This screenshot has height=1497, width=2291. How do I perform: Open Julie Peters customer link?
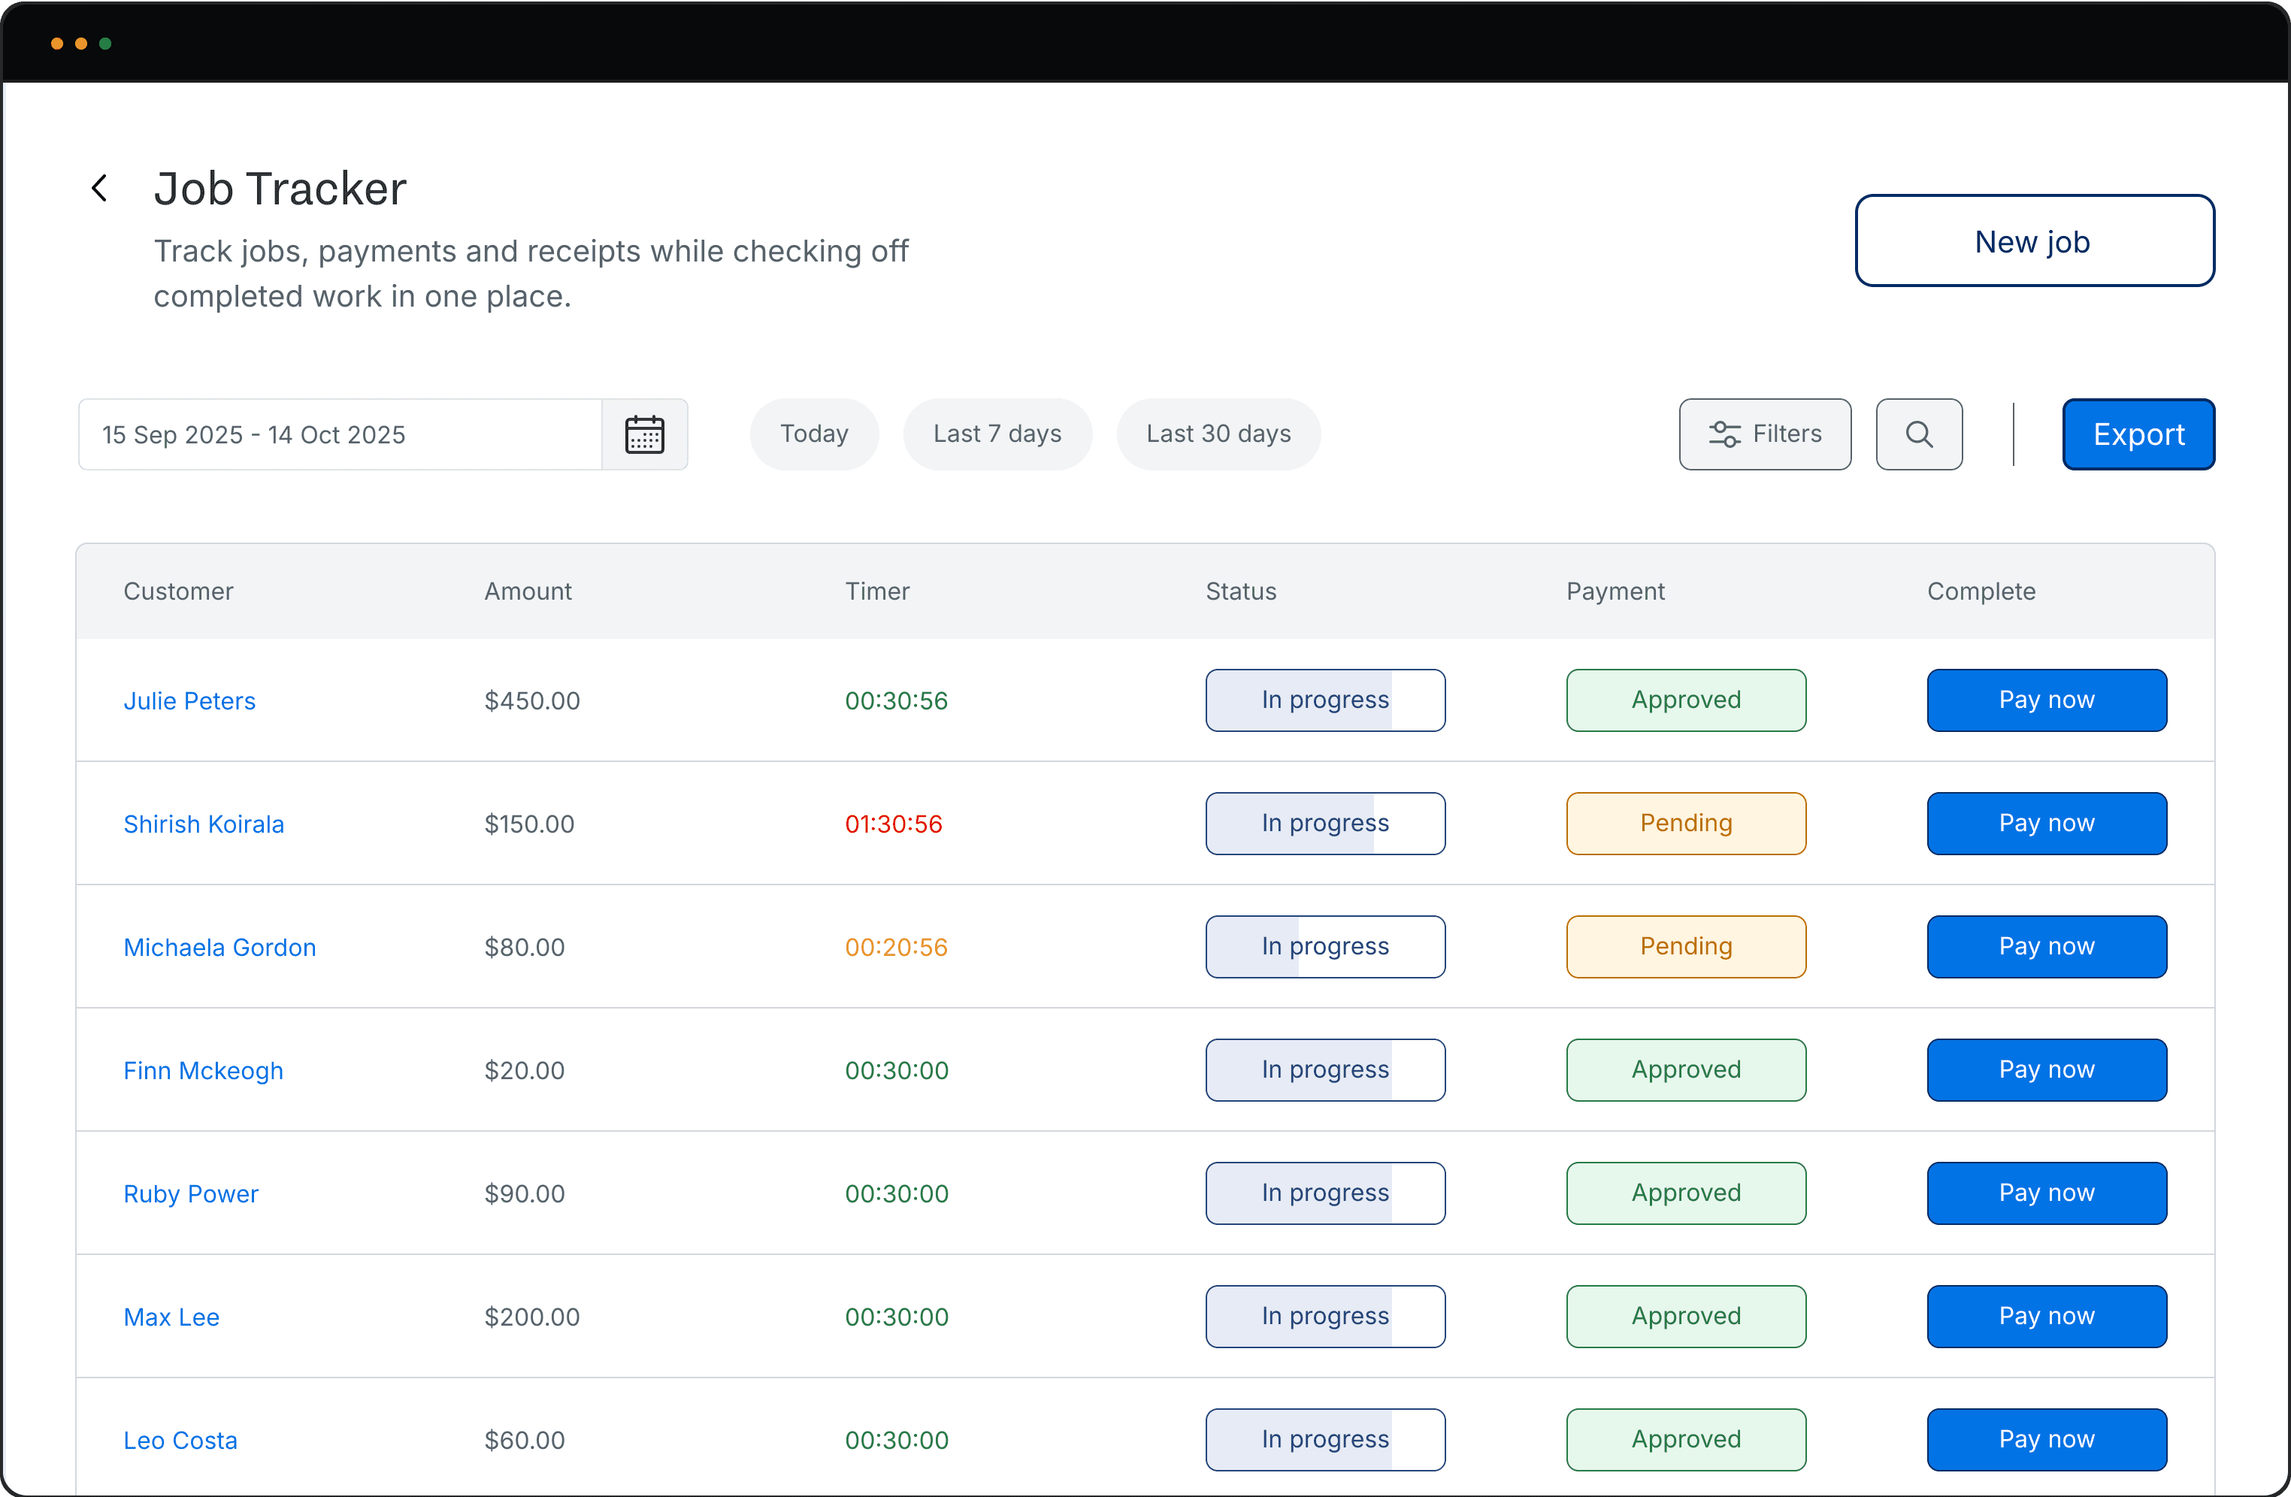coord(189,701)
